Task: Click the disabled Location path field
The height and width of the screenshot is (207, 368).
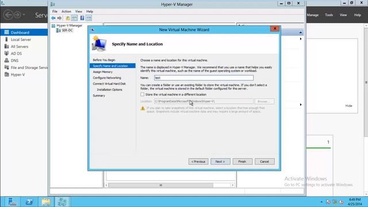Action: (204, 101)
